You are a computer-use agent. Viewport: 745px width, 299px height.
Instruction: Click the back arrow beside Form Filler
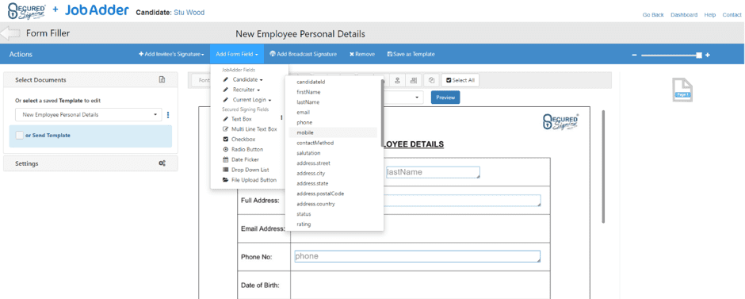tap(10, 33)
